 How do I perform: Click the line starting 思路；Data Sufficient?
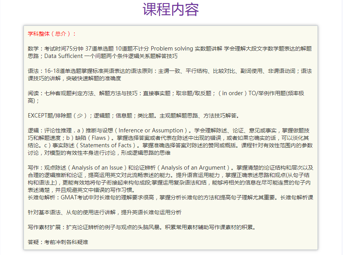click(103, 56)
